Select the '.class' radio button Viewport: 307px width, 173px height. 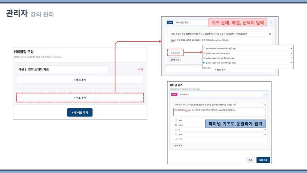[x=176, y=125]
